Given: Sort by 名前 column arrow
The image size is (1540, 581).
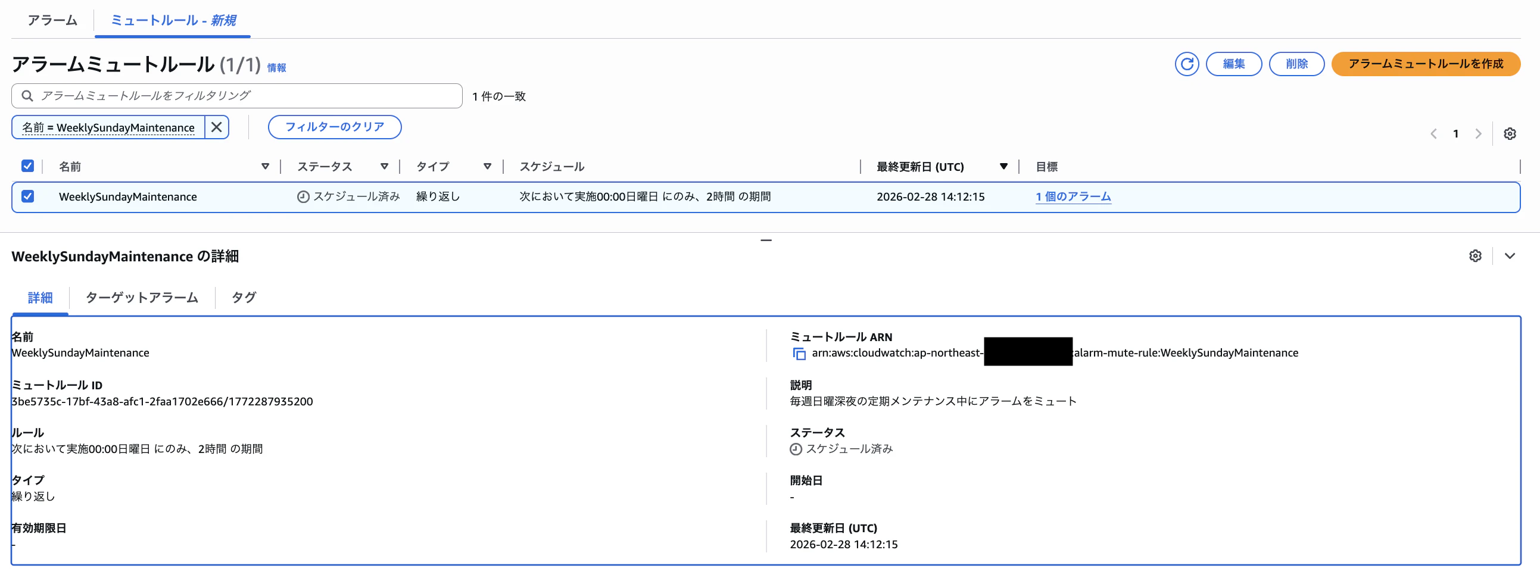Looking at the screenshot, I should click(265, 167).
